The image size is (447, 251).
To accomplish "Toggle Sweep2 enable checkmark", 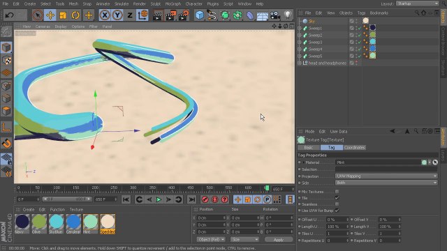I will coord(360,36).
